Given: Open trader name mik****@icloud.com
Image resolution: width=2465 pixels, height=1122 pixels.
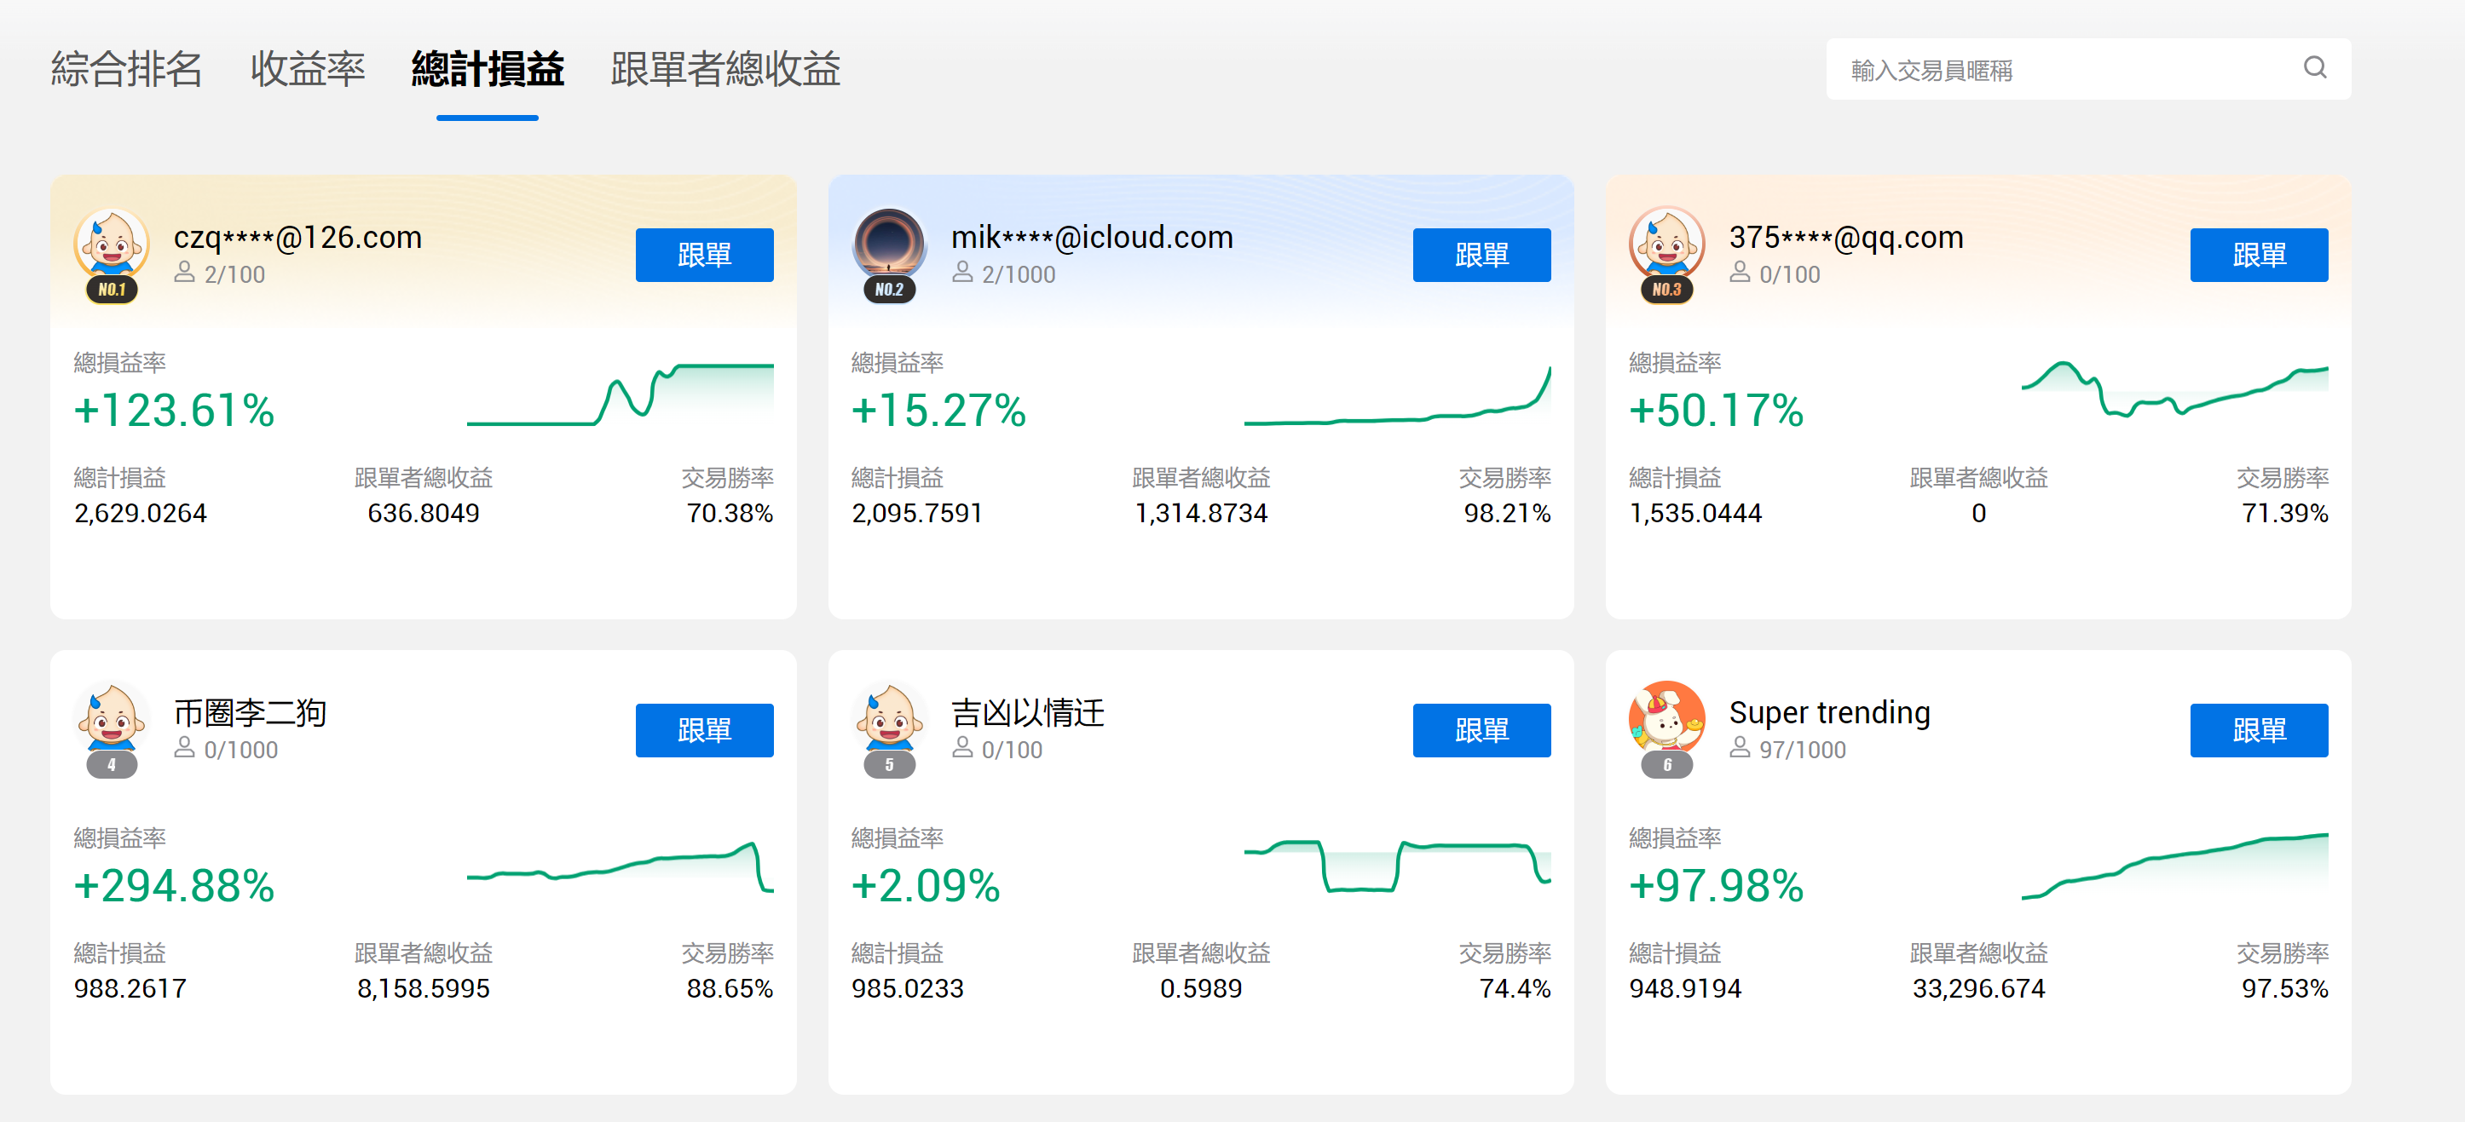Looking at the screenshot, I should tap(1092, 237).
